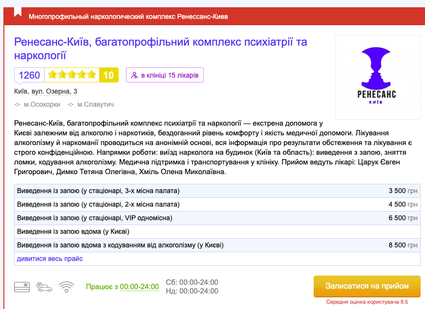Open the Ренесанс clinic logo image
The height and width of the screenshot is (309, 425).
[378, 78]
